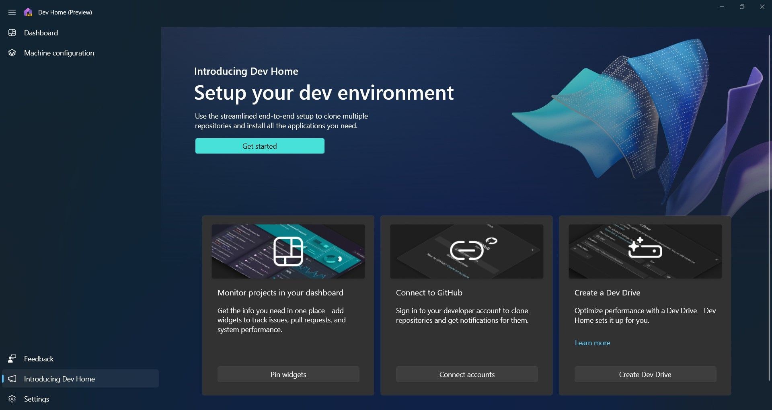The width and height of the screenshot is (772, 410).
Task: Click the Settings gear icon
Action: 12,399
